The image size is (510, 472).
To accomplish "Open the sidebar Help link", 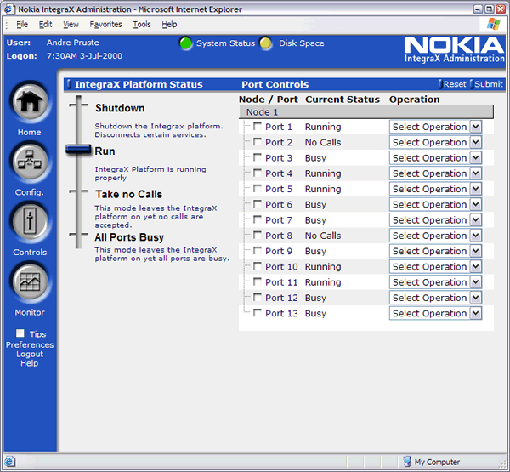I will (30, 363).
